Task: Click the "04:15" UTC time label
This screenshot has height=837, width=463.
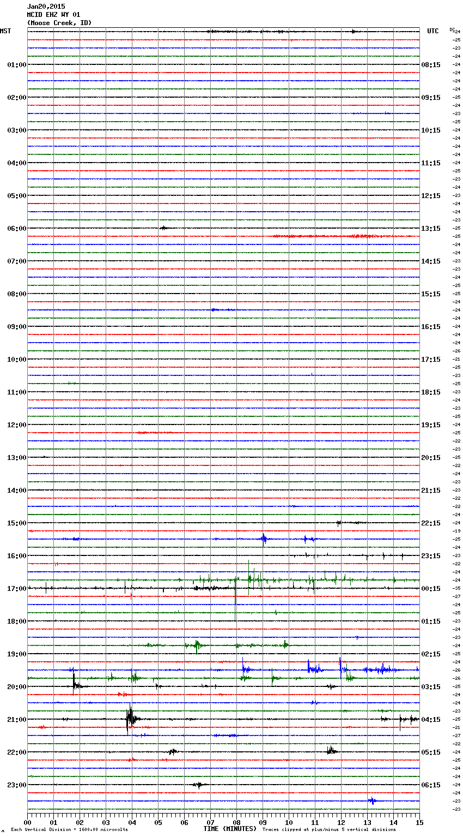Action: click(x=431, y=719)
